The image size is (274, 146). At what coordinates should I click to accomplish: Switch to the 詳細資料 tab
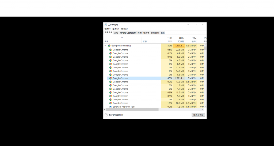pyautogui.click(x=155, y=33)
